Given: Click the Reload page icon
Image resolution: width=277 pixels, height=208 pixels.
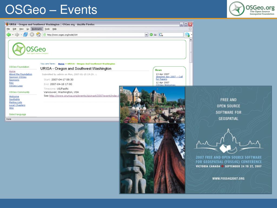Looking at the screenshot, I should coord(25,34).
